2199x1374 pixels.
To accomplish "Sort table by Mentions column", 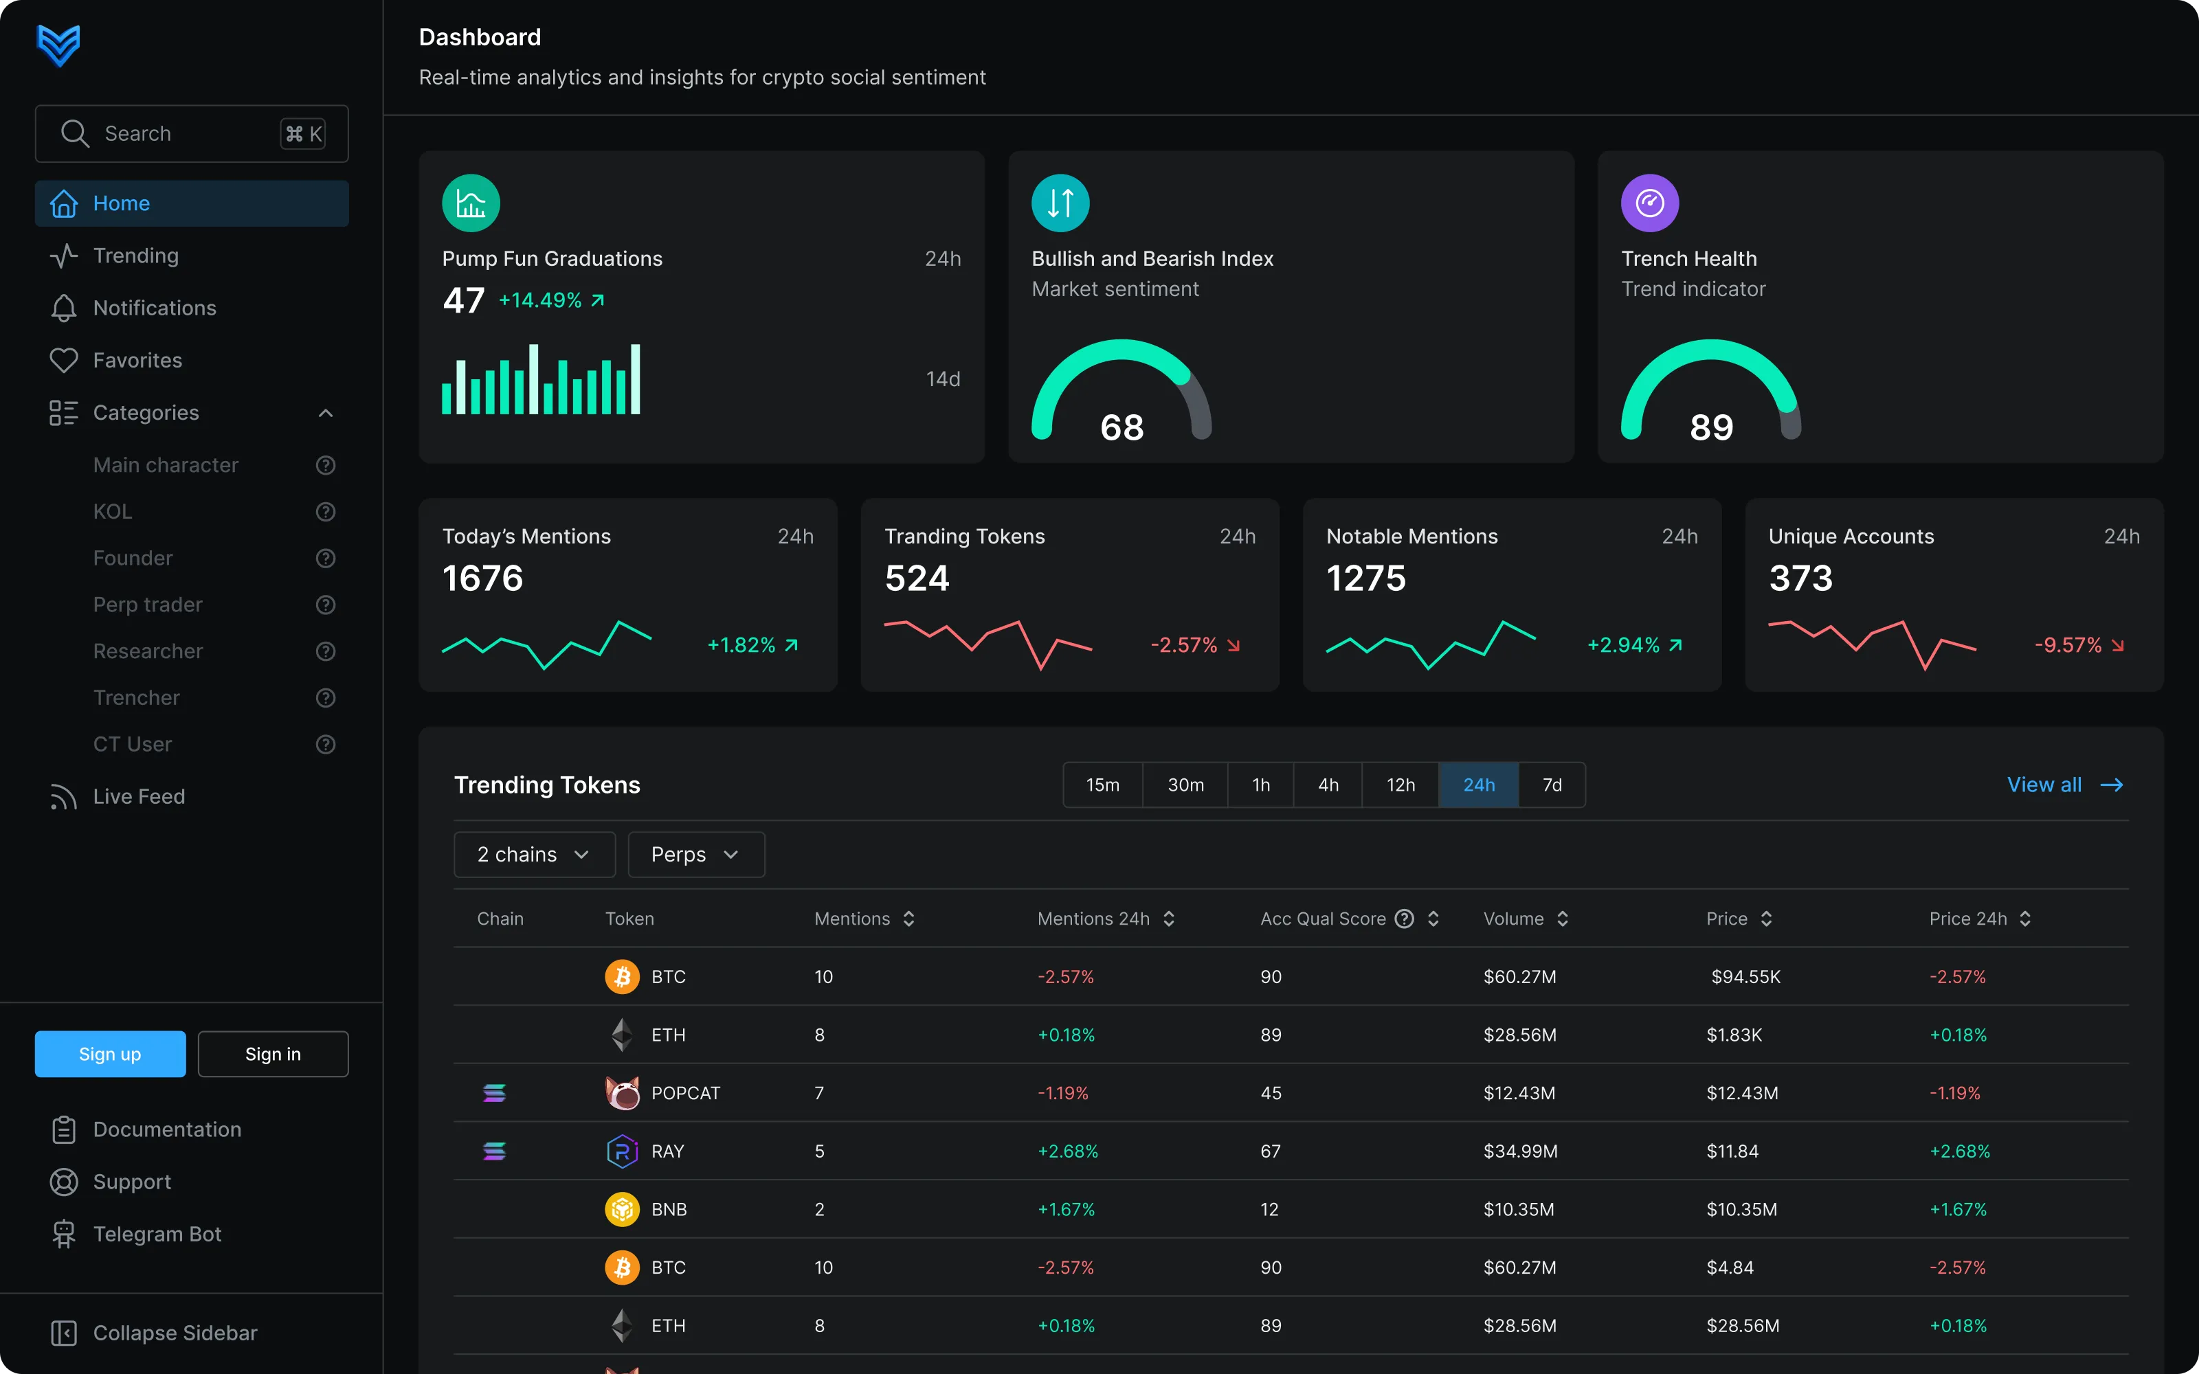I will (908, 919).
